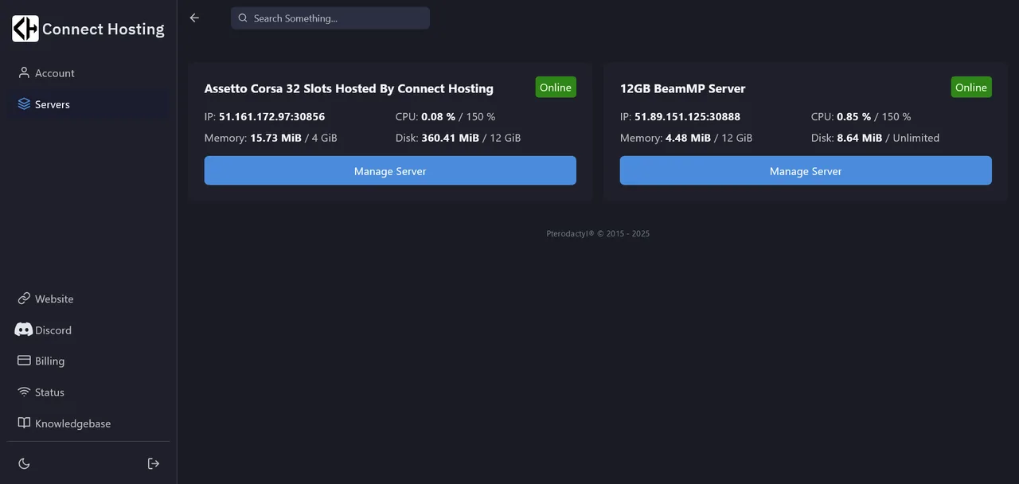Screen dimensions: 1019x484
Task: Click the search magnifier icon
Action: pyautogui.click(x=243, y=18)
